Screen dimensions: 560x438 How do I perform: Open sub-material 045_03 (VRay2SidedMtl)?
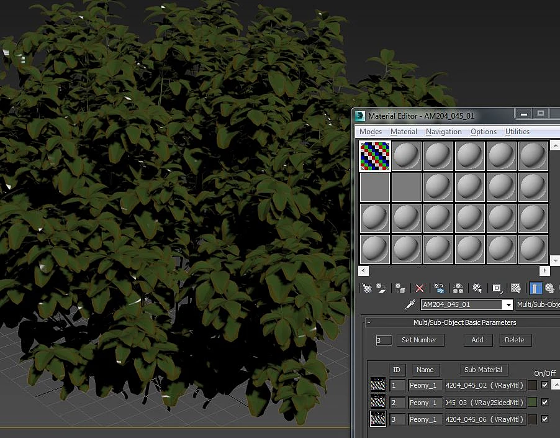(485, 402)
